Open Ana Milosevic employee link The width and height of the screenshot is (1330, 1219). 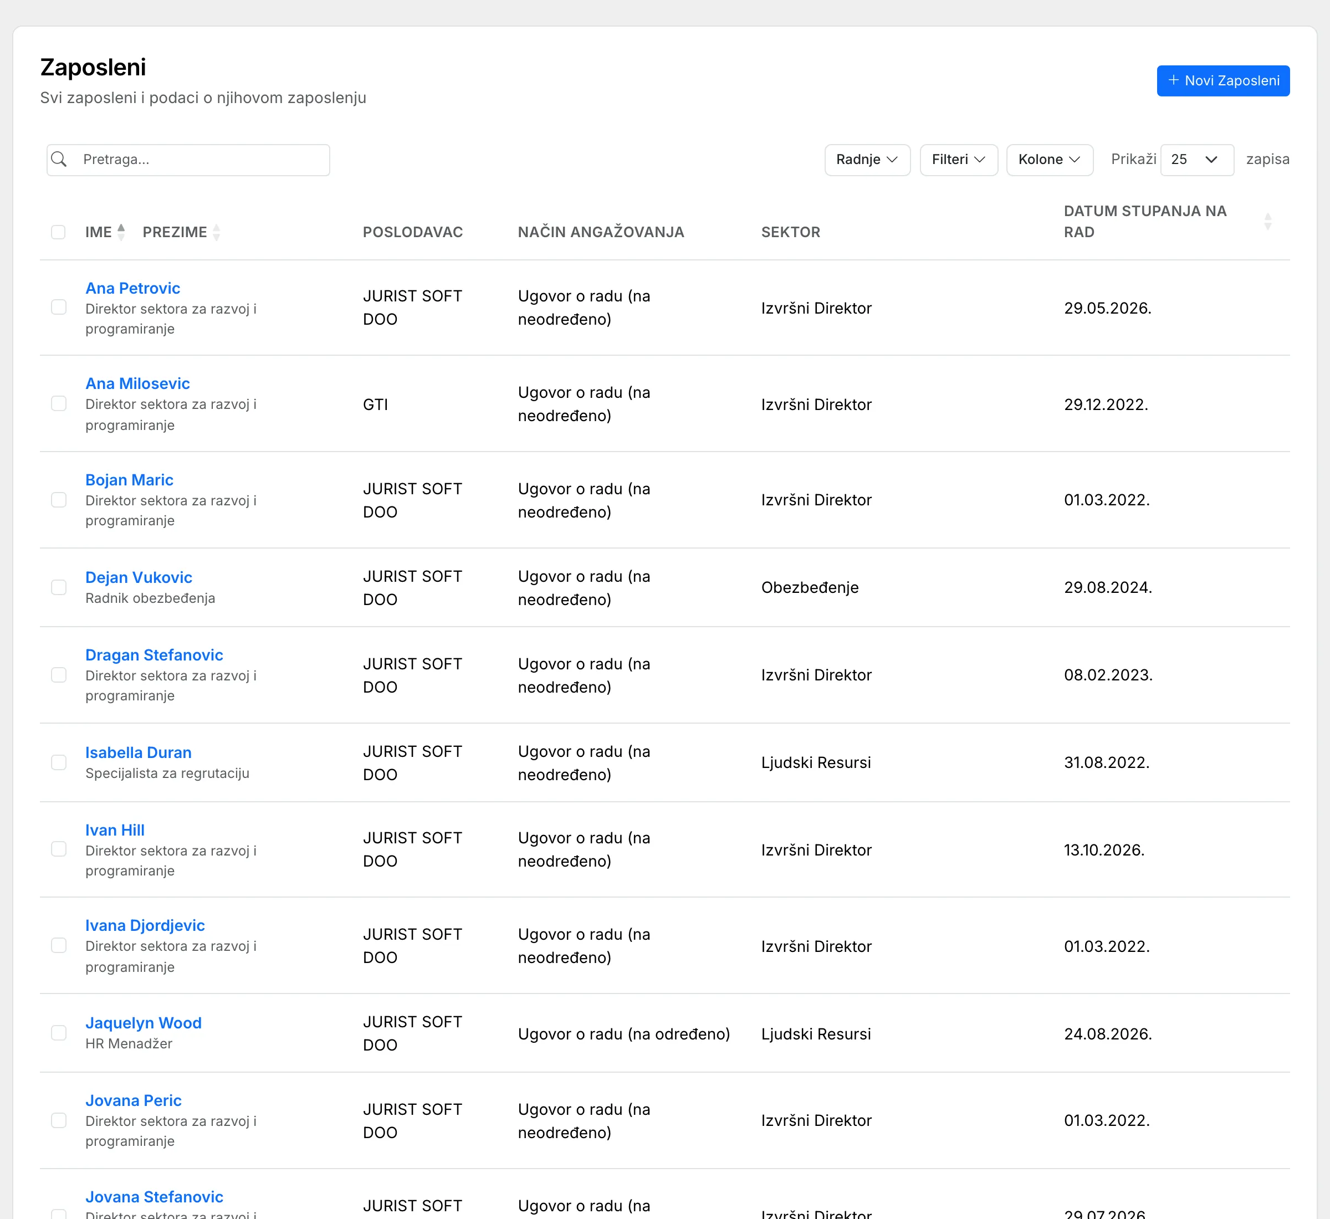pos(137,383)
